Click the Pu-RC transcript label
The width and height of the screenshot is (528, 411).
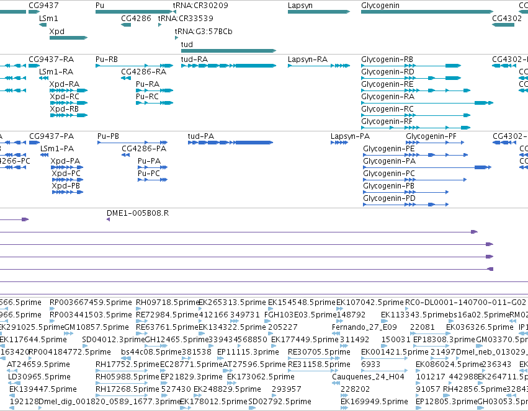click(147, 97)
